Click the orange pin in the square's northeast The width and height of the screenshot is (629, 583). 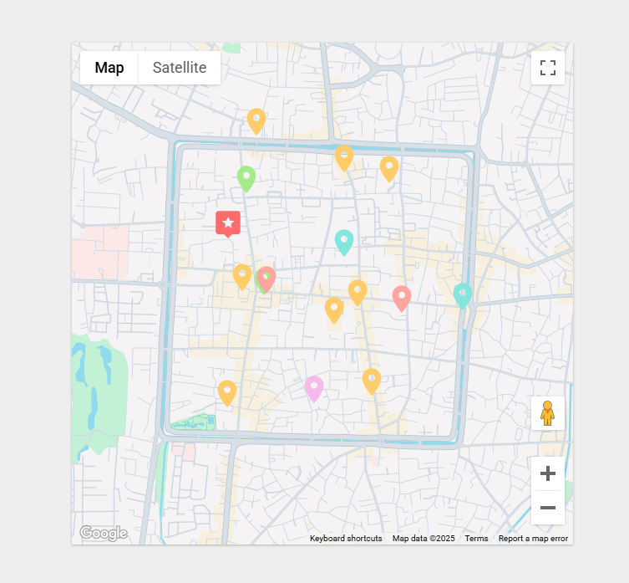coord(389,169)
